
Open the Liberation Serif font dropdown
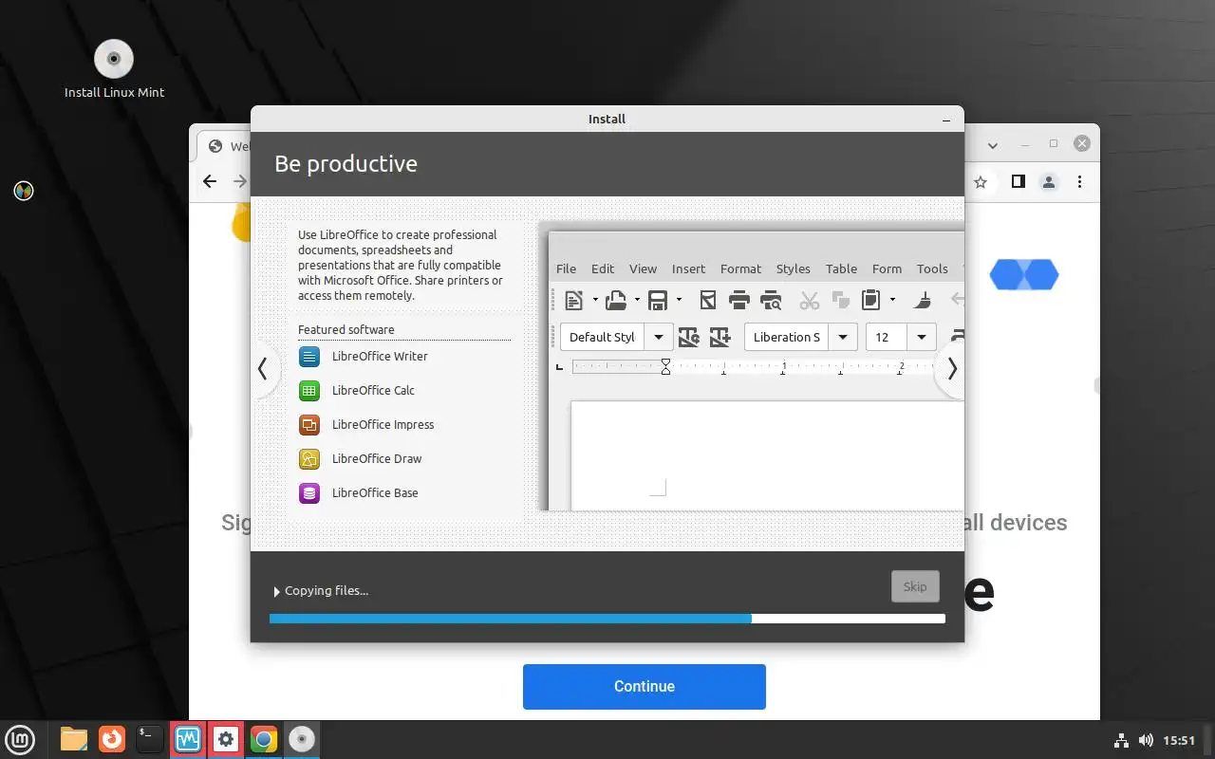point(843,337)
